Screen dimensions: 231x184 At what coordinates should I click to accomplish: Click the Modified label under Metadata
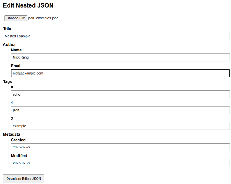click(x=19, y=156)
